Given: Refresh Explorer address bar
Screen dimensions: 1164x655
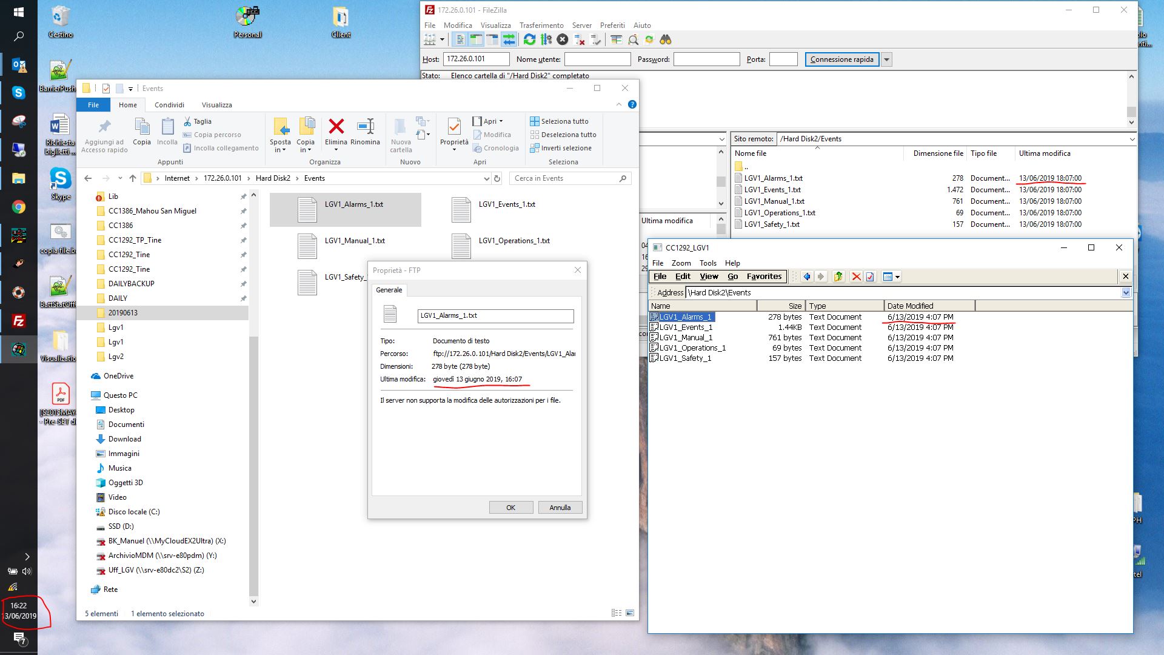Looking at the screenshot, I should (497, 178).
